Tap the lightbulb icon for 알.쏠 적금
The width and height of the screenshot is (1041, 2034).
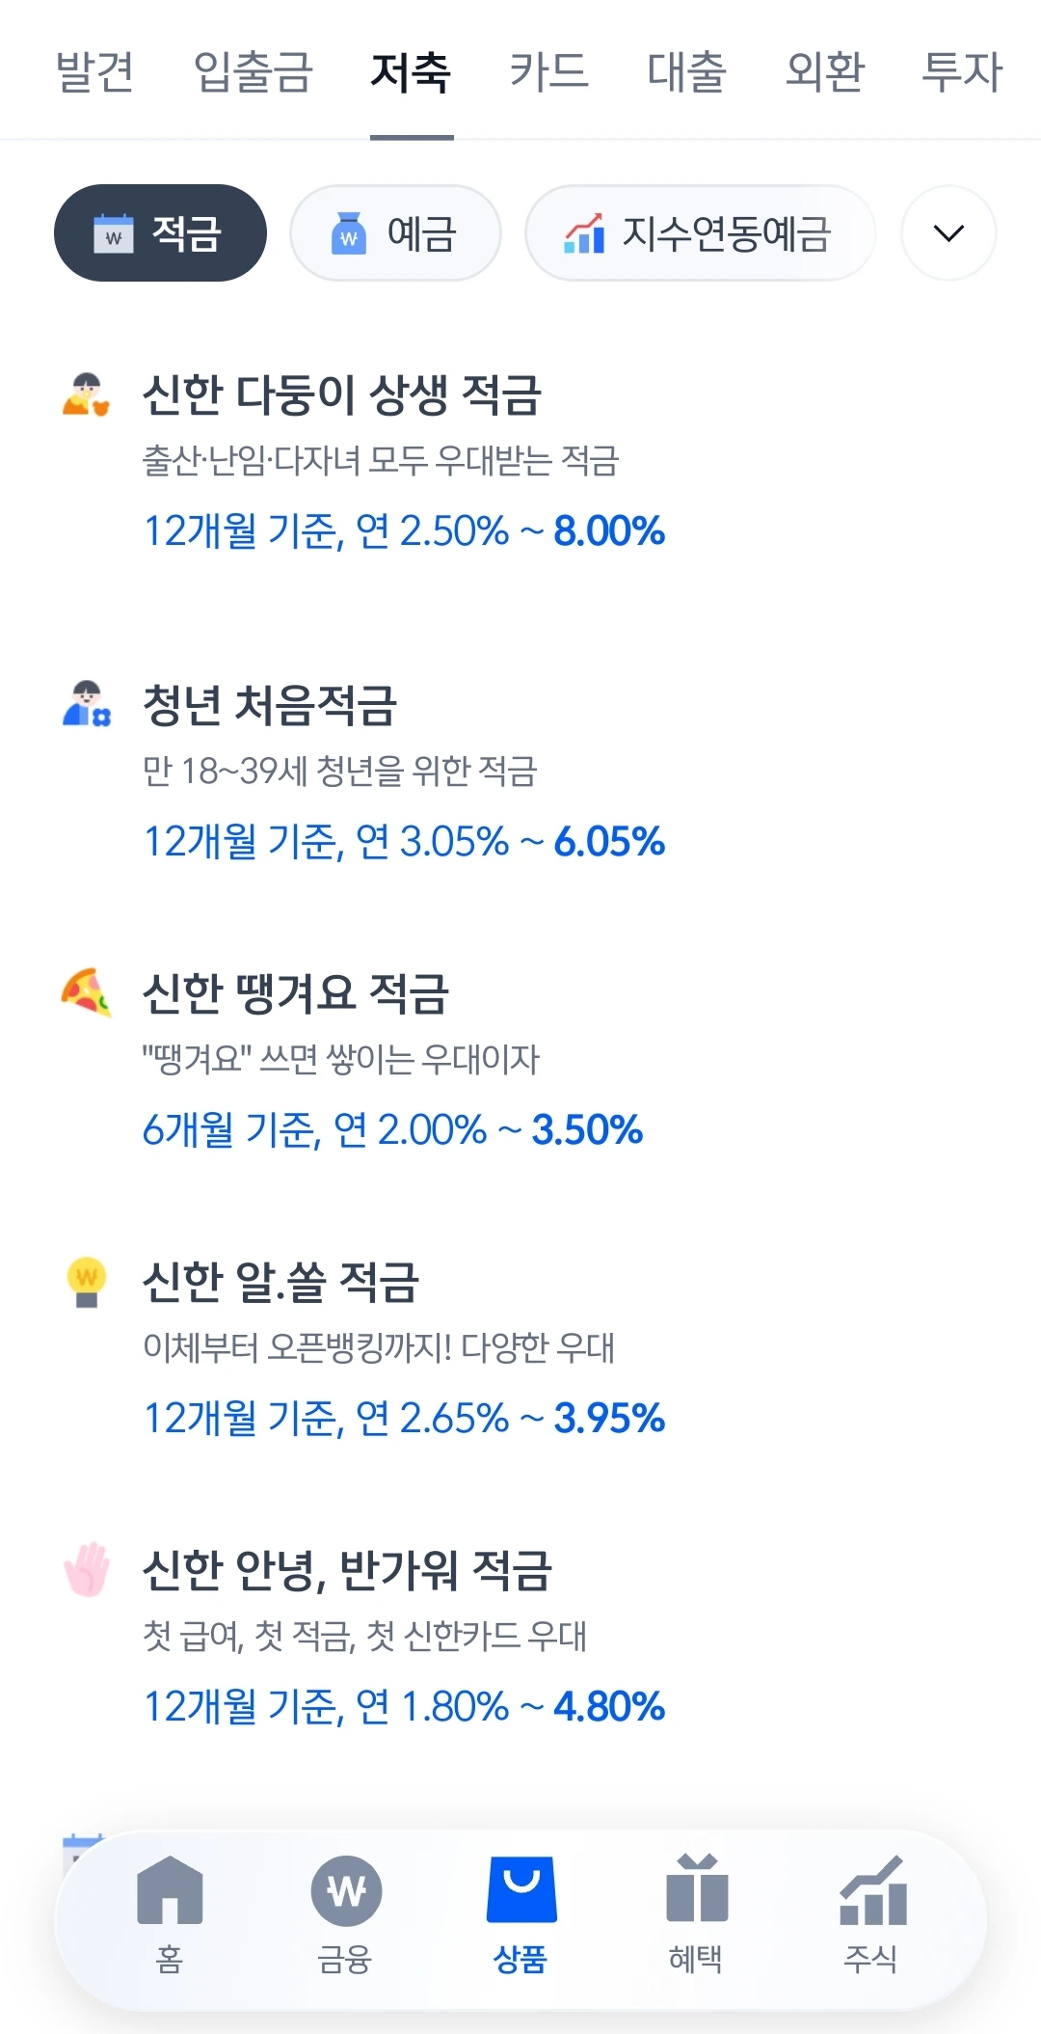pos(87,1282)
